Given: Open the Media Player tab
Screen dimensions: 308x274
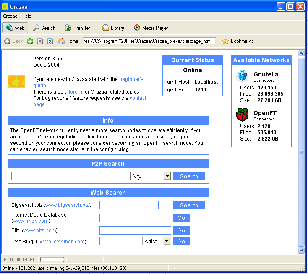Looking at the screenshot, I should tap(151, 28).
